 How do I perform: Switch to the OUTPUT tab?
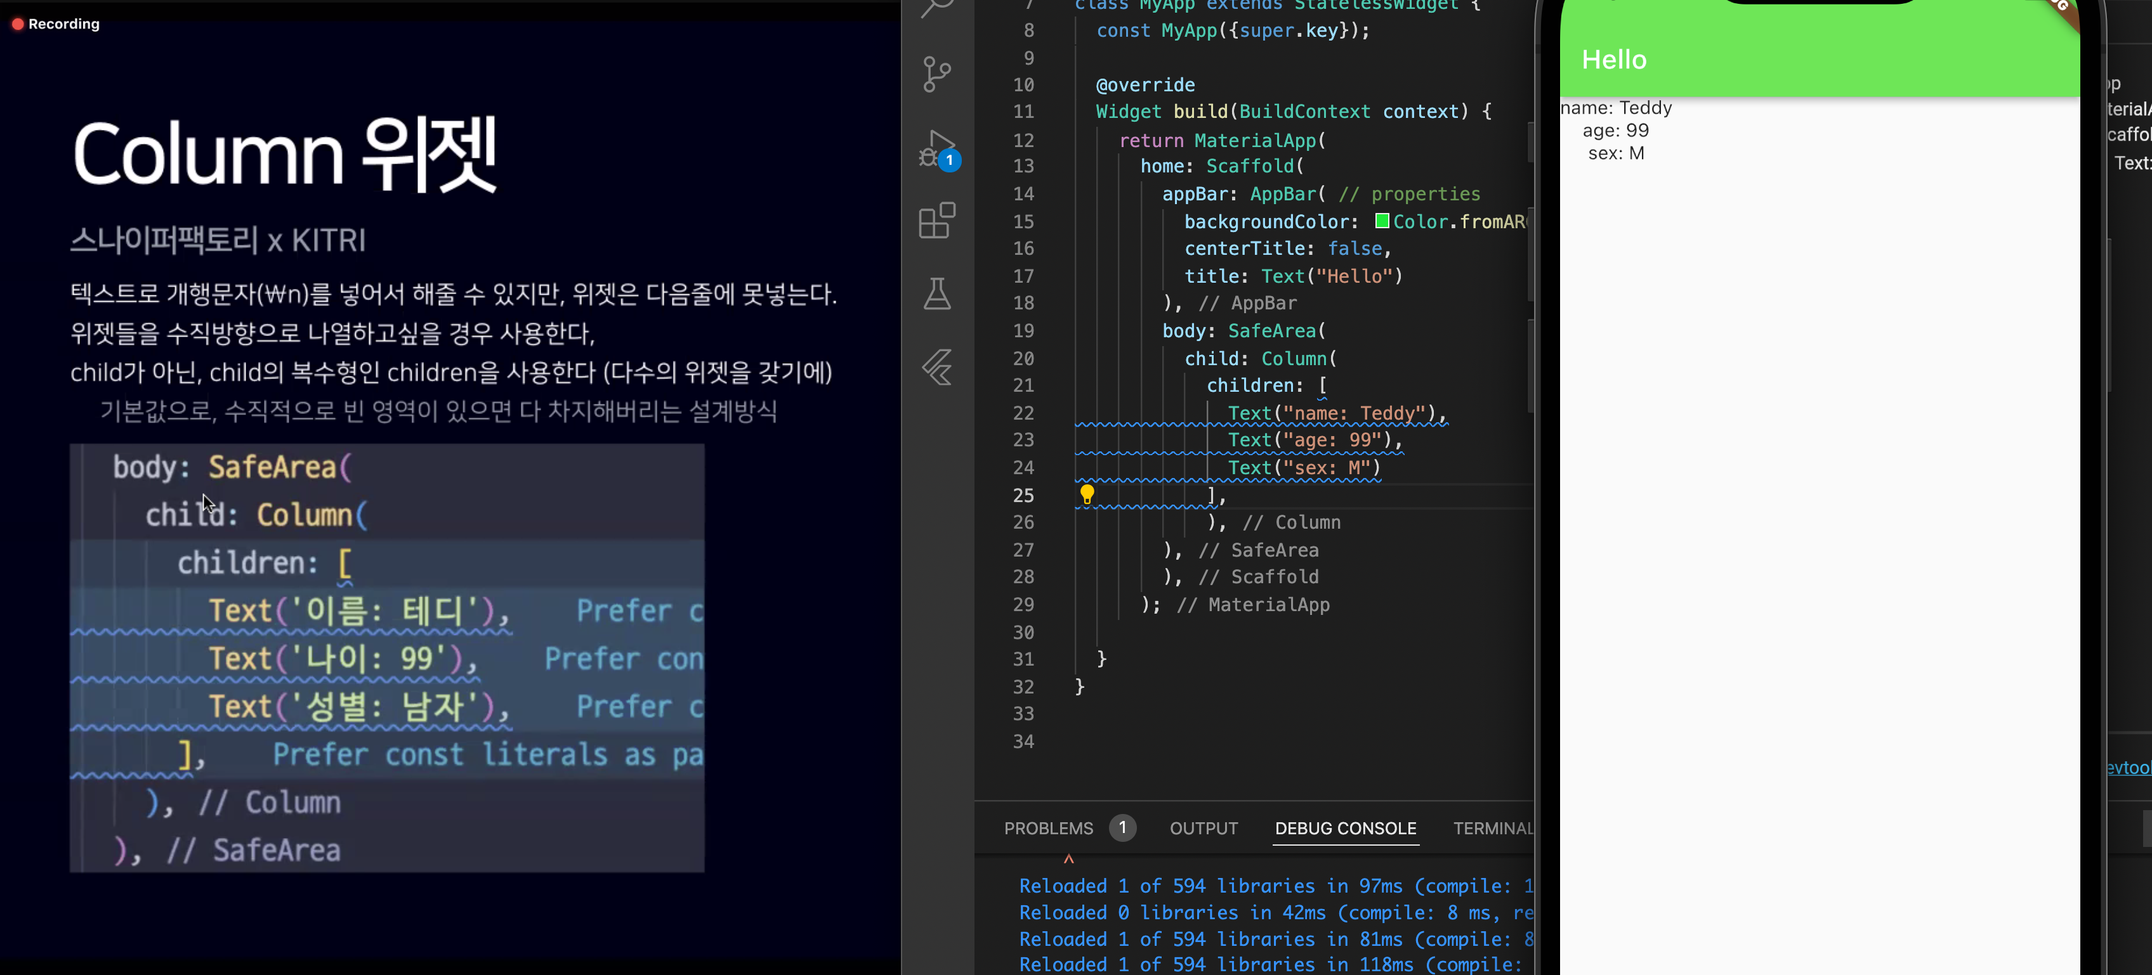tap(1203, 828)
